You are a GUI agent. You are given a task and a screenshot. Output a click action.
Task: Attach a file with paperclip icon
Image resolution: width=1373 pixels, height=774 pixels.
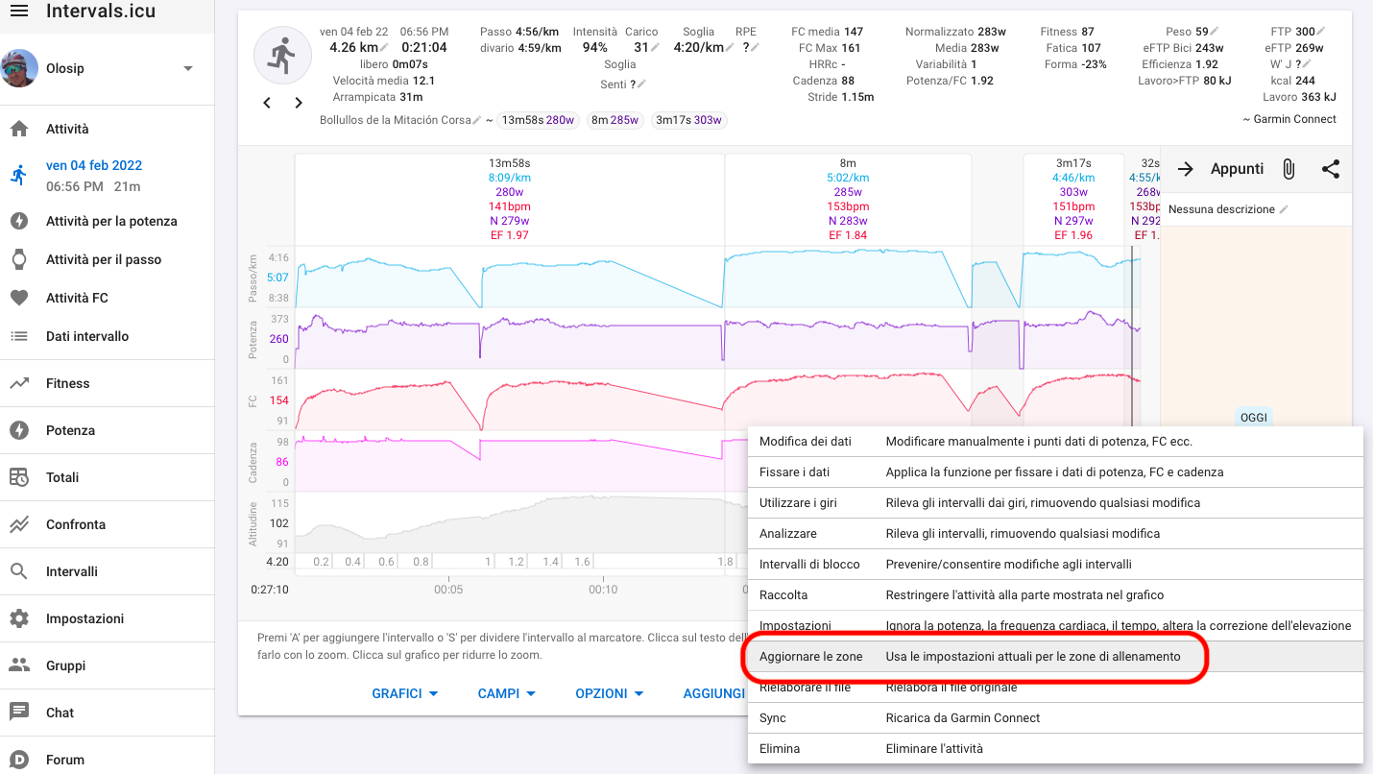pos(1289,169)
